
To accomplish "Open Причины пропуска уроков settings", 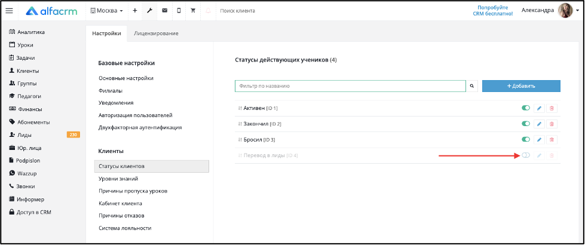I will (133, 191).
